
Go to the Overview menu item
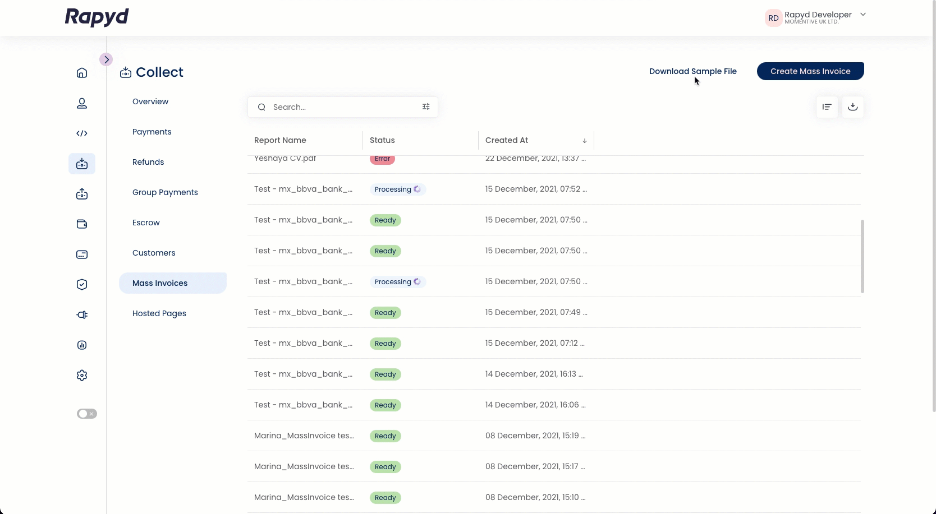(x=150, y=101)
